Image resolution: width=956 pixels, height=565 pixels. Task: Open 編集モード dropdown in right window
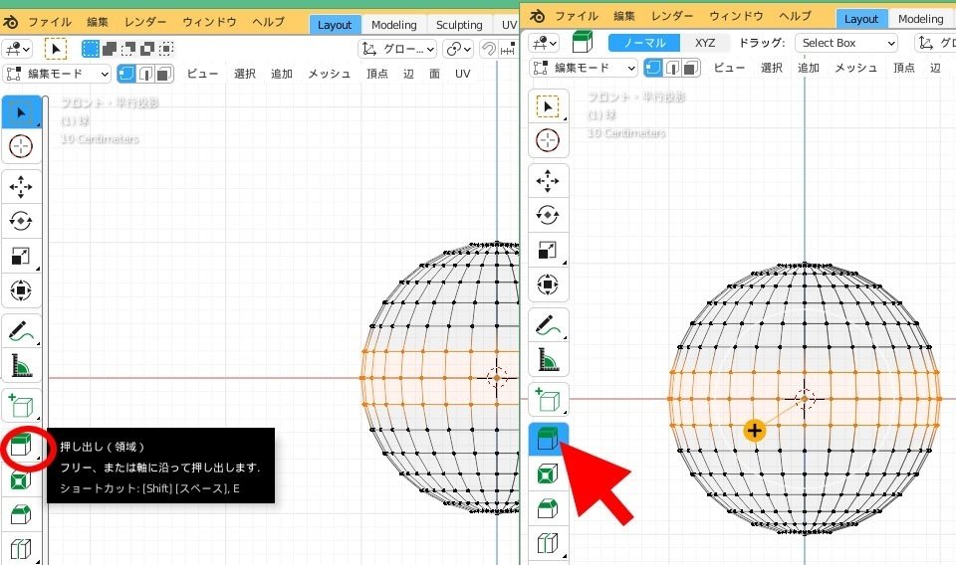(584, 68)
